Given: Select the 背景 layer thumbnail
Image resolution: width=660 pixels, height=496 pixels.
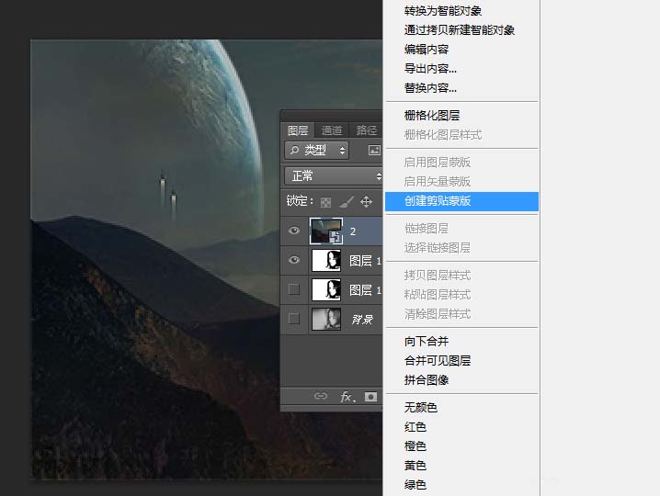Looking at the screenshot, I should coord(325,319).
